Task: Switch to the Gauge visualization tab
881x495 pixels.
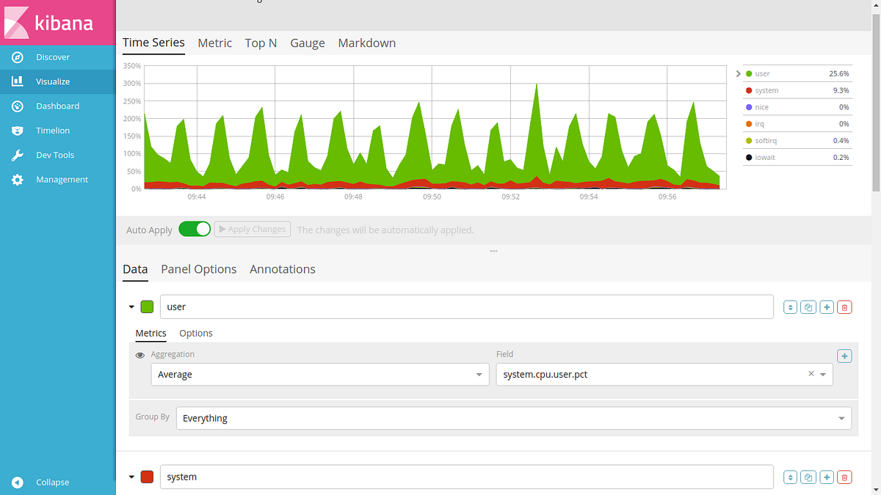Action: [x=307, y=43]
